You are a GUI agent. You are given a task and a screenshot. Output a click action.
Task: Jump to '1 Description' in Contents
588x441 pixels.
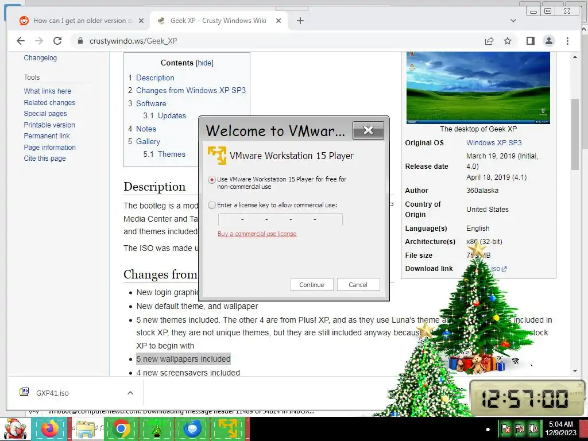(x=151, y=78)
